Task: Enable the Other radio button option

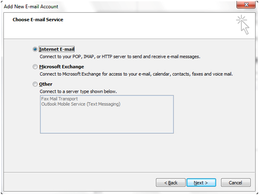Action: 35,84
